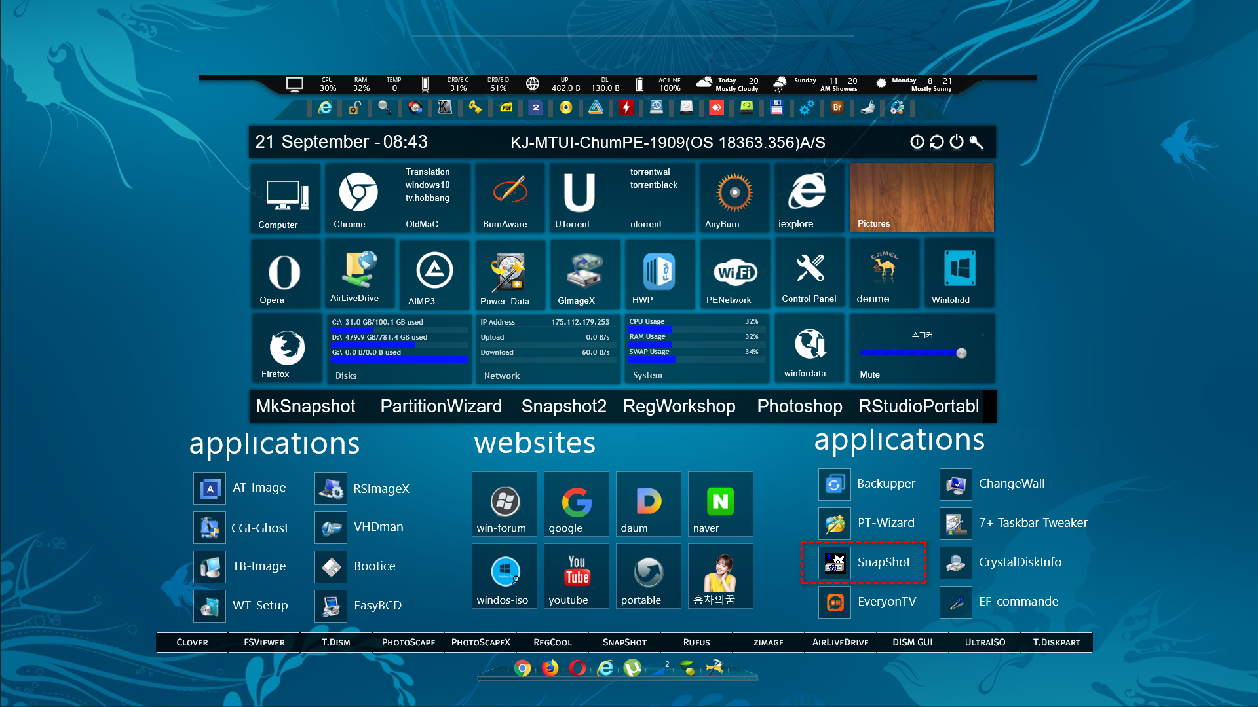The height and width of the screenshot is (707, 1258).
Task: Open tv.hobbang link
Action: [x=427, y=198]
